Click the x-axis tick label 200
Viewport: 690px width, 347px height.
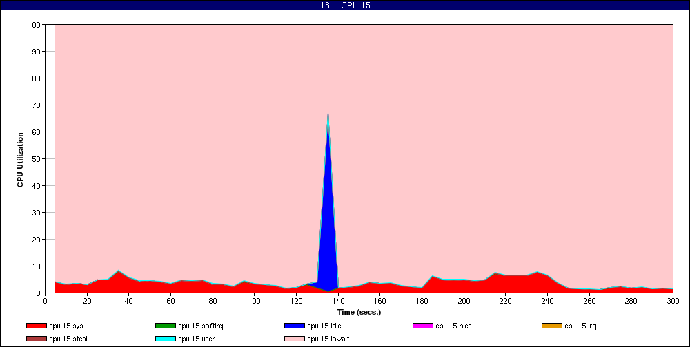(464, 302)
